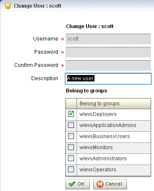Click the empty checkbox column header cell

[x=71, y=104]
